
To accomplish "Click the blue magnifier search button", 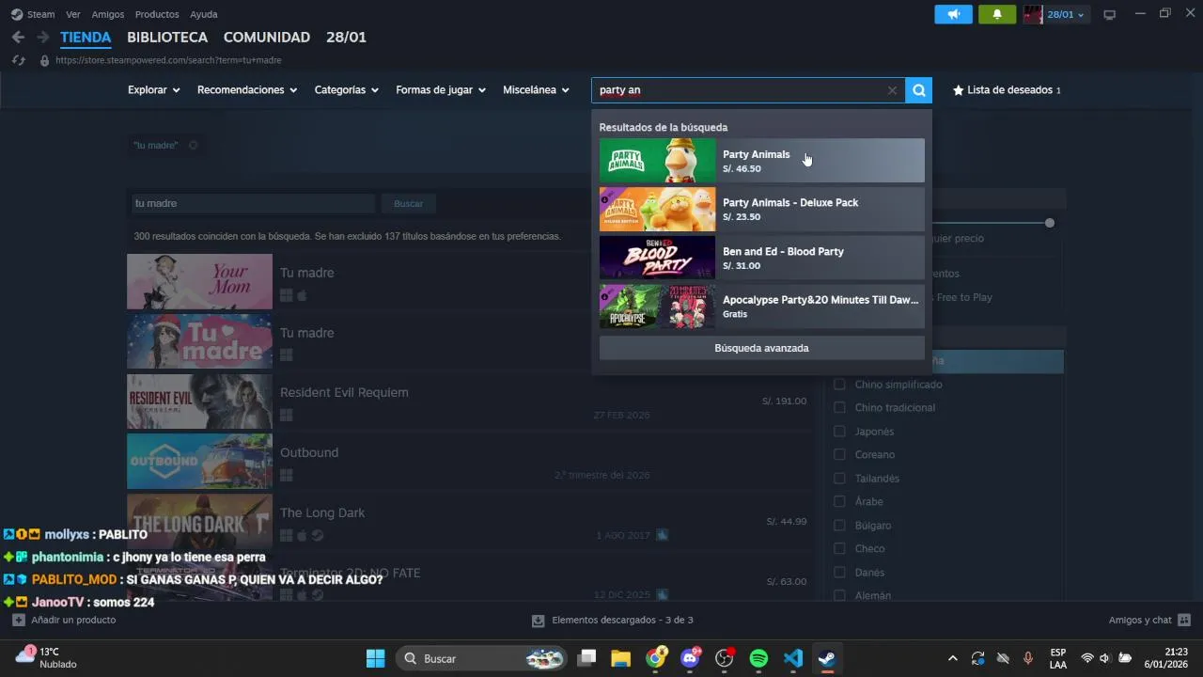I will pyautogui.click(x=919, y=90).
